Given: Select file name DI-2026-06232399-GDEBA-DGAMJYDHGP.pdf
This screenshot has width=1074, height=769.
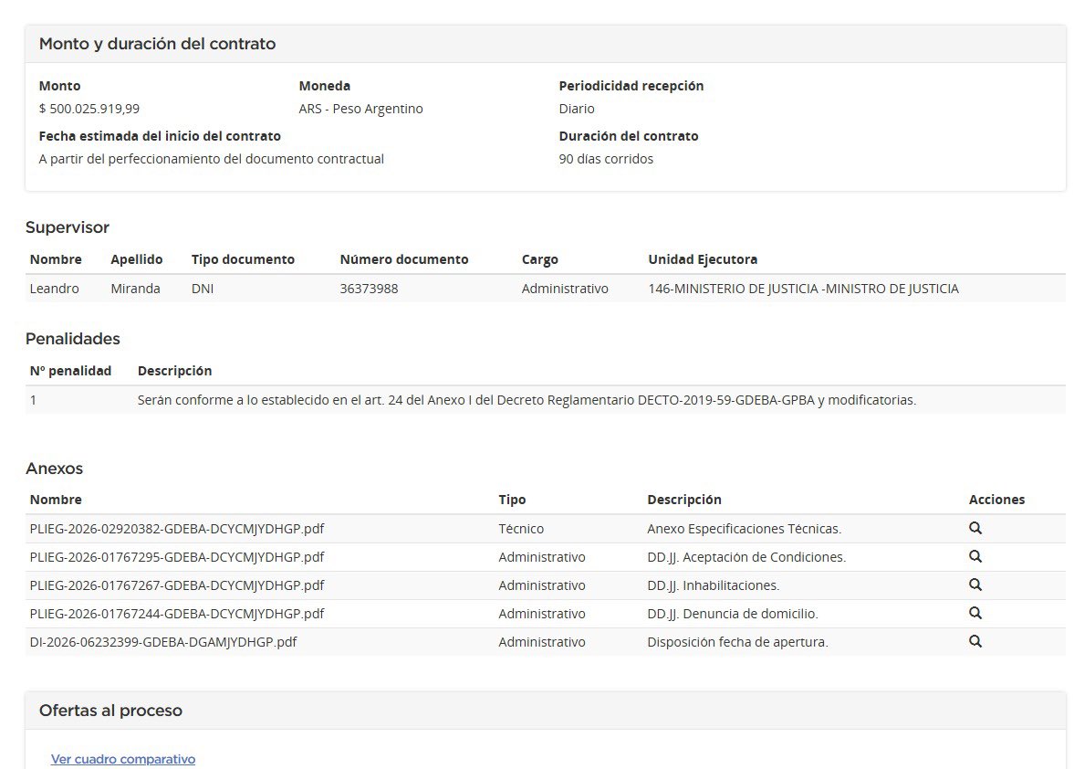Looking at the screenshot, I should (163, 641).
